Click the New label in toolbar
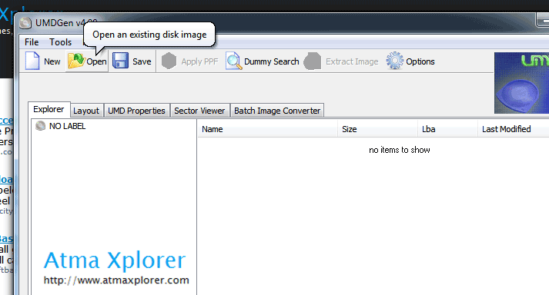This screenshot has width=549, height=295. pyautogui.click(x=52, y=61)
